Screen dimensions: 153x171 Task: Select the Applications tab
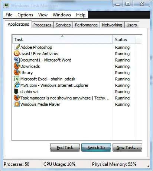(x=18, y=24)
